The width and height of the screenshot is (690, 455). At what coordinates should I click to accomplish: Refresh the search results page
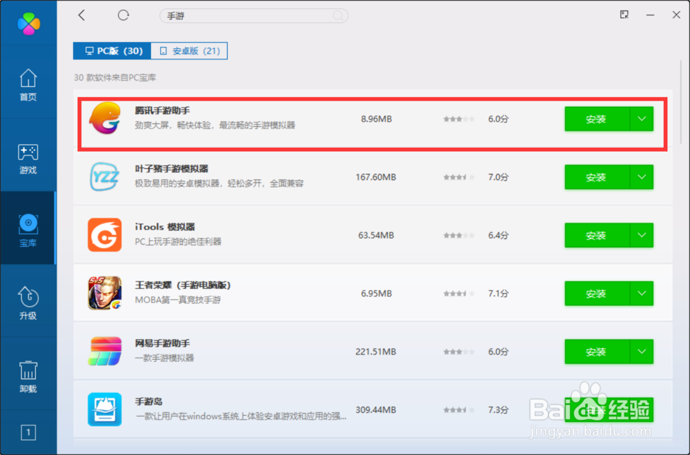pos(124,15)
